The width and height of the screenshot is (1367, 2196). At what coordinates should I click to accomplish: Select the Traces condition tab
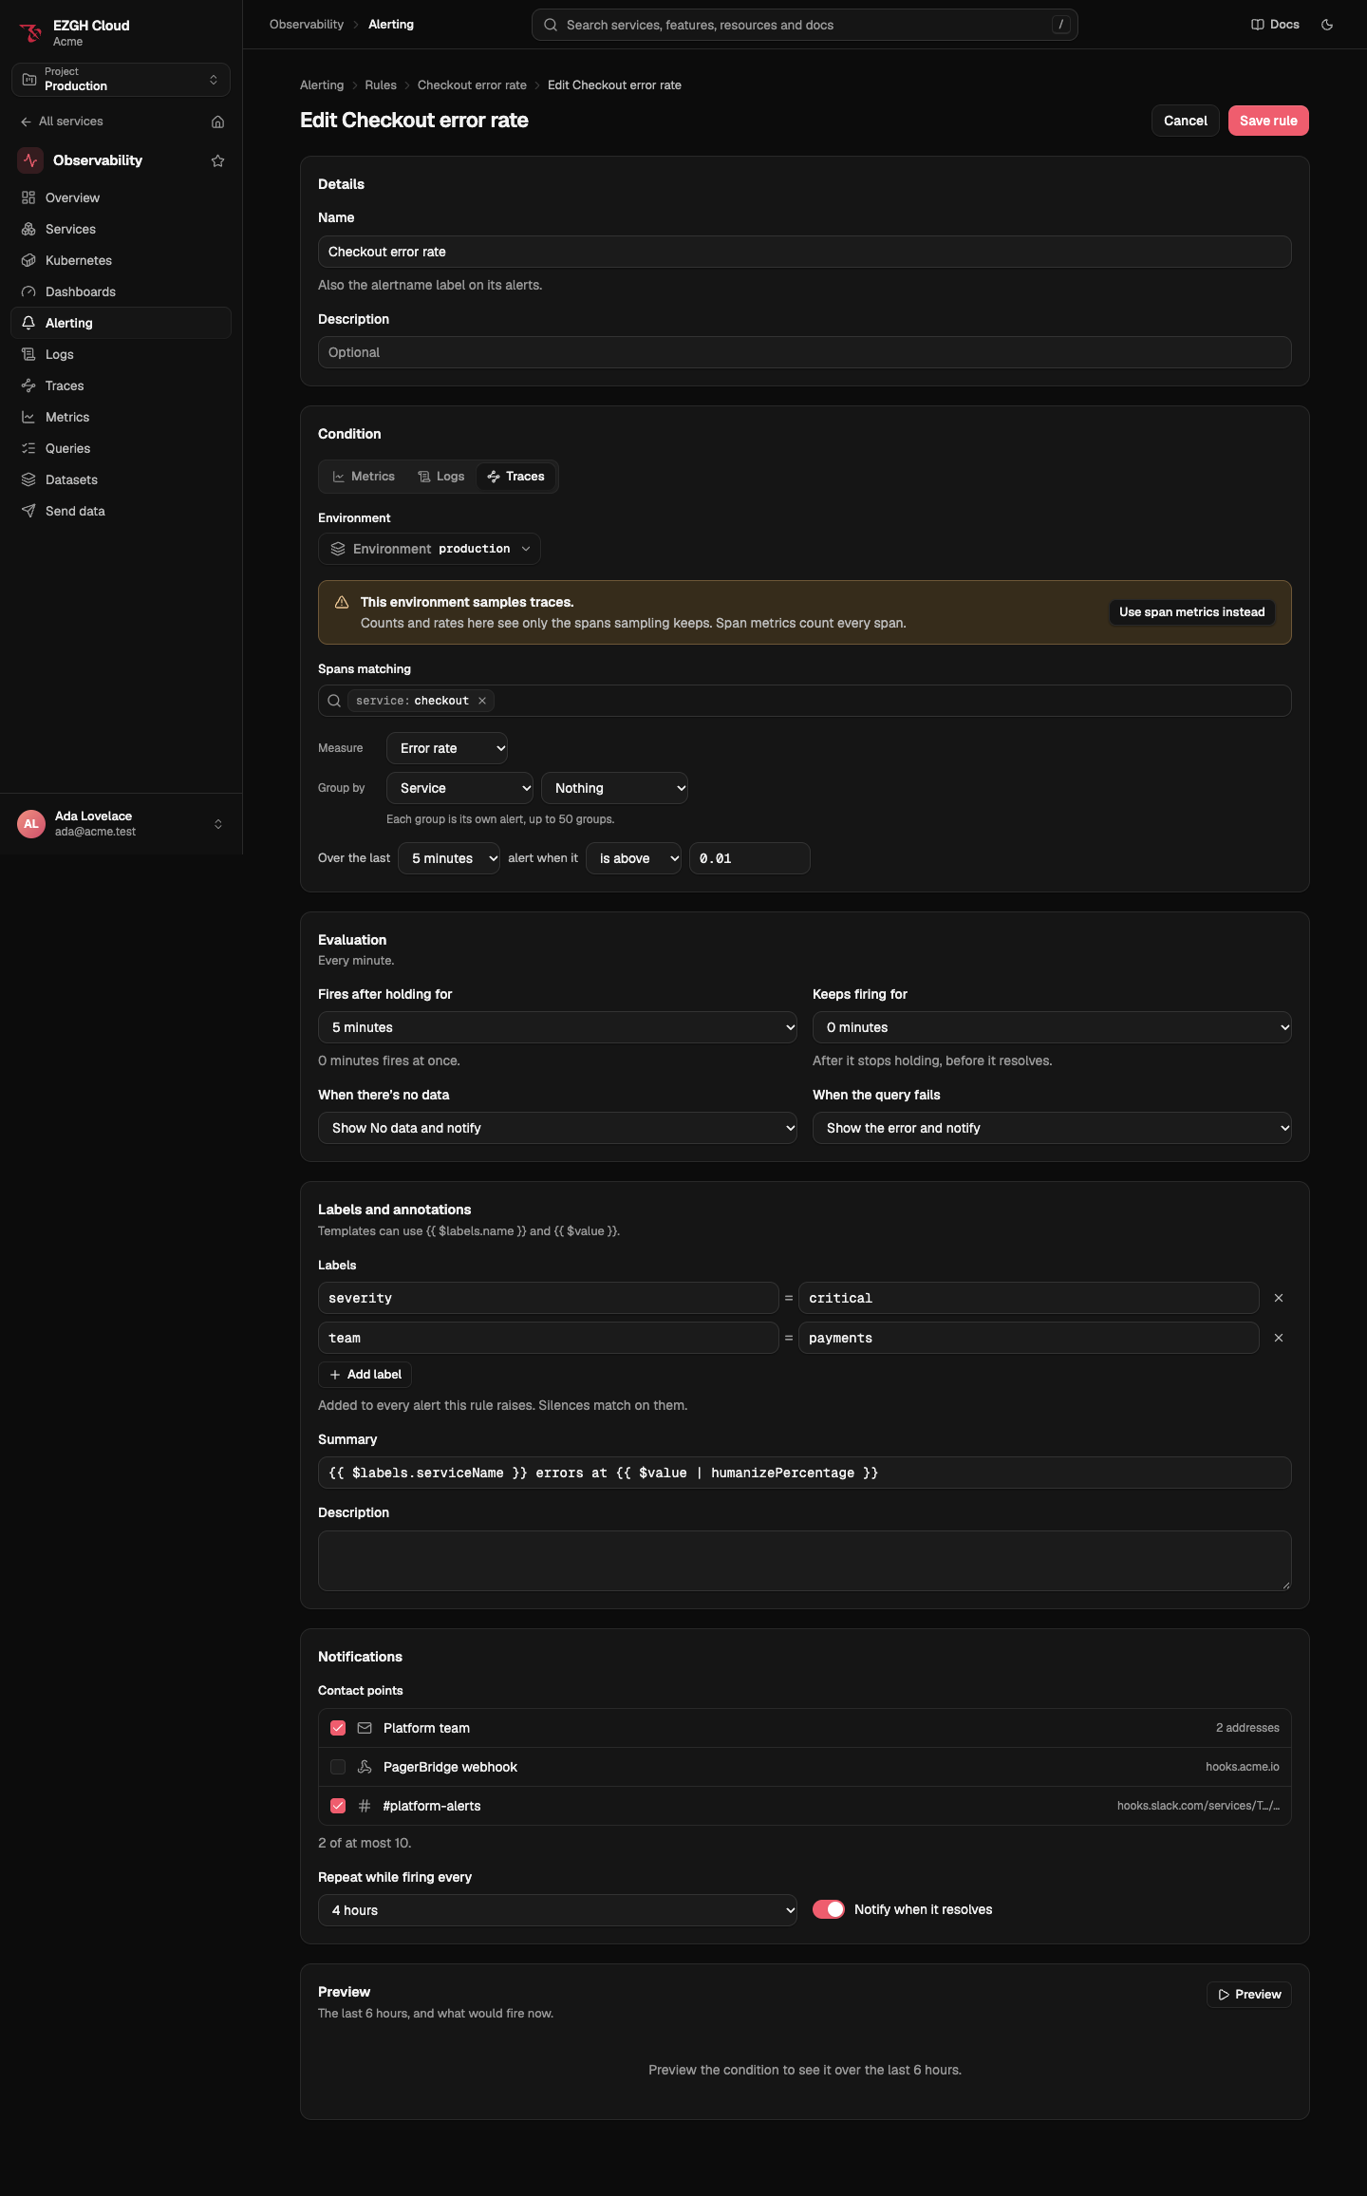[516, 477]
